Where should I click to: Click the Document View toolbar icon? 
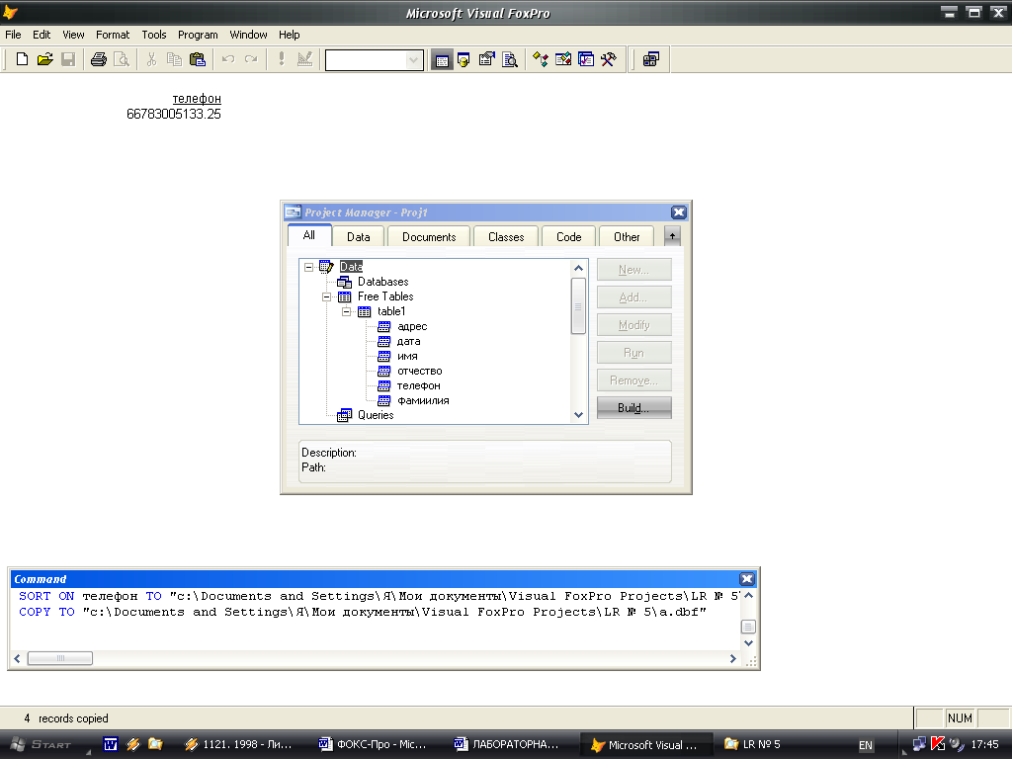(510, 60)
